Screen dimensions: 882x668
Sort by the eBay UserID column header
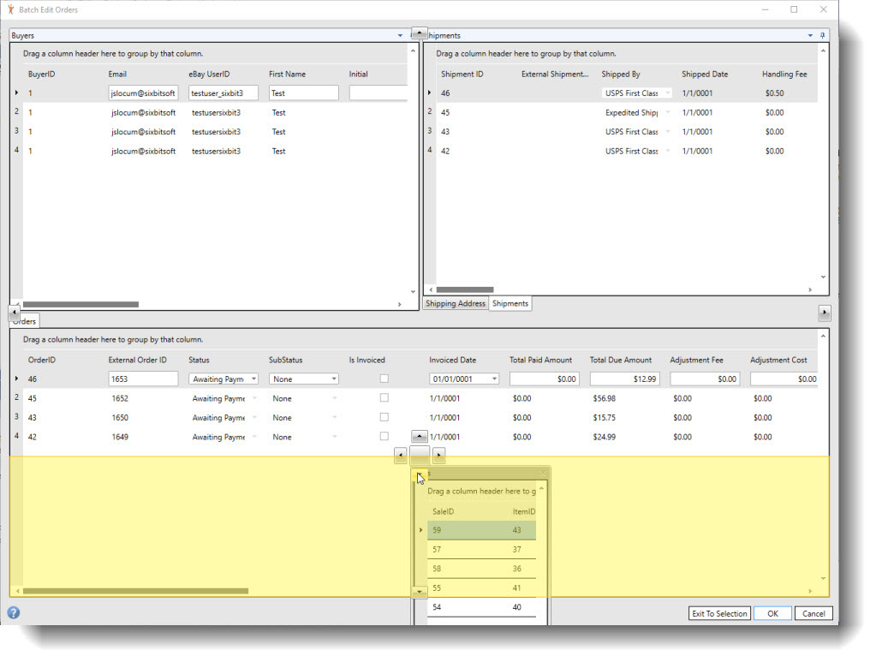(x=209, y=75)
